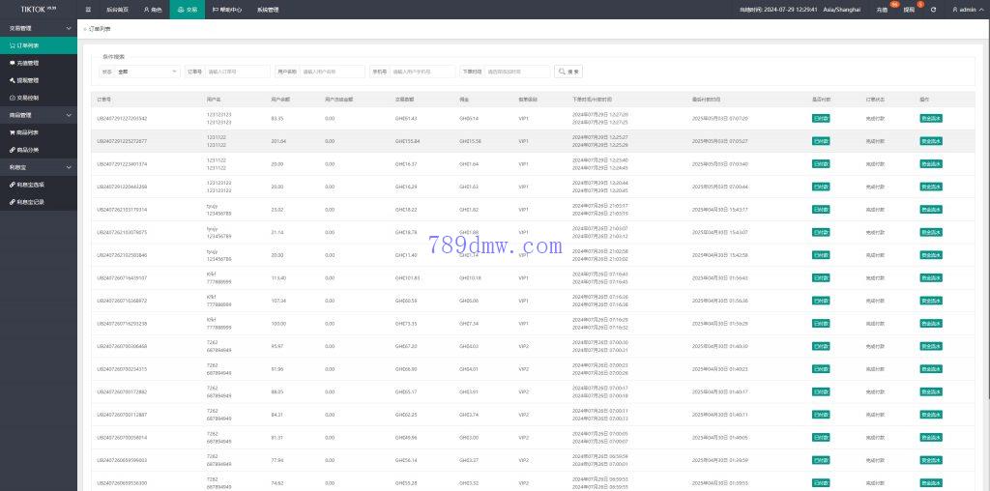Open 商品分类 in the sidebar
This screenshot has width=990, height=491.
(27, 150)
